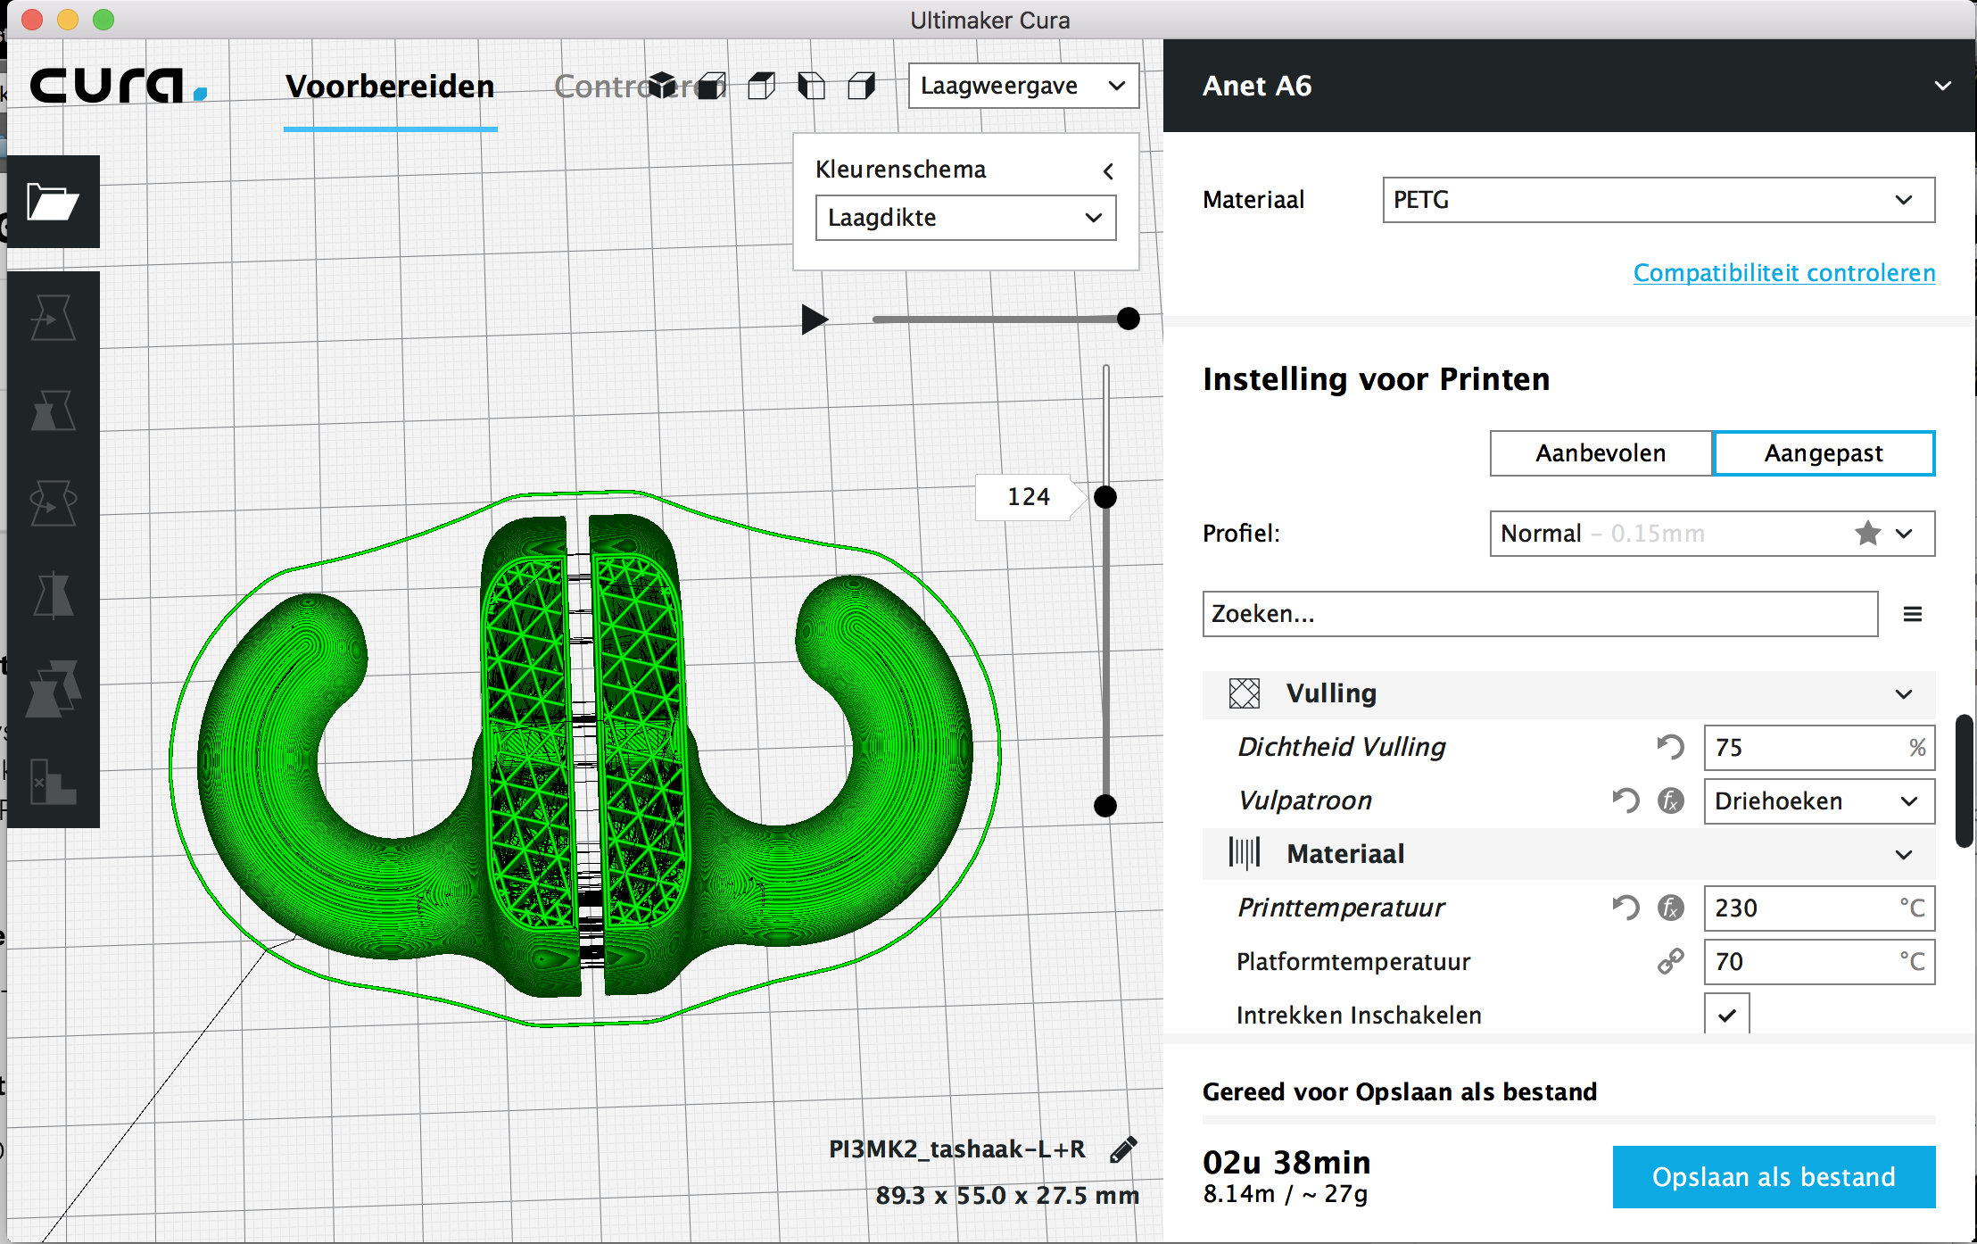Screen dimensions: 1977x1244
Task: Click the settings visibility hamburger menu icon
Action: pos(1912,614)
